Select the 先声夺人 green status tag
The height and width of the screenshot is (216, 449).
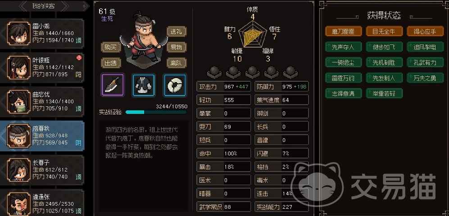[344, 47]
